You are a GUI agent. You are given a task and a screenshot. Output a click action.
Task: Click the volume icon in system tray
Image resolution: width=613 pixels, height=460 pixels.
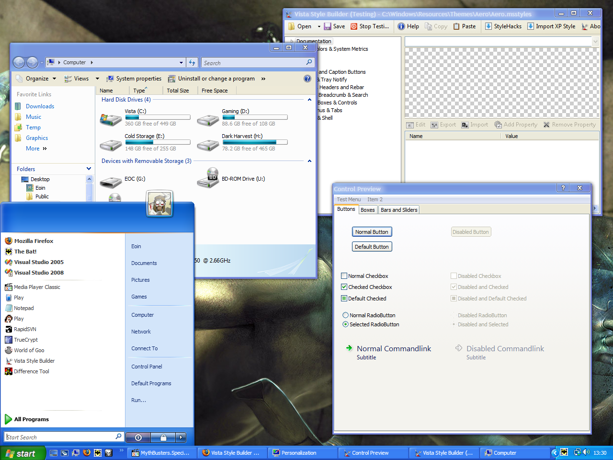pos(586,452)
